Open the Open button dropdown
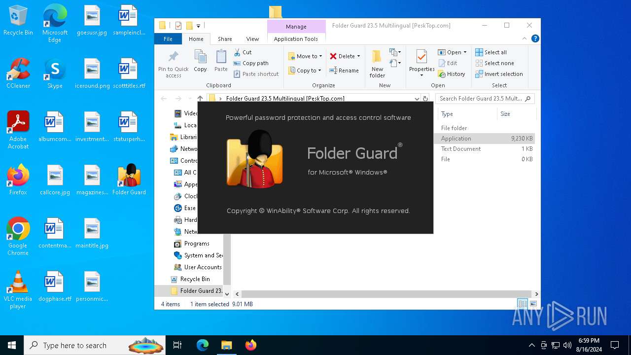 coord(465,52)
